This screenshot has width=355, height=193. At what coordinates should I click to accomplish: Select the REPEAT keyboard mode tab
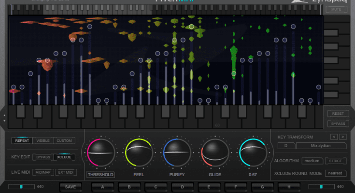(x=22, y=141)
